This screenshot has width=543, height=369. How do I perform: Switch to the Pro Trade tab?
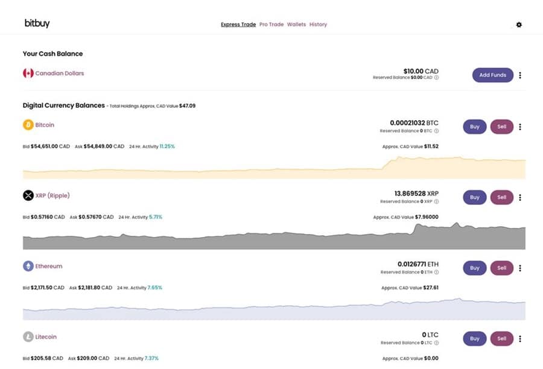(x=271, y=25)
